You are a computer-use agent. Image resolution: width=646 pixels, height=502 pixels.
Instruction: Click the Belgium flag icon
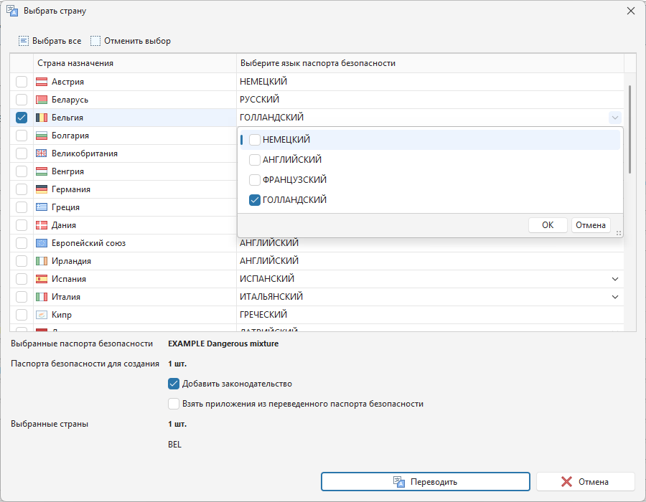(x=42, y=118)
